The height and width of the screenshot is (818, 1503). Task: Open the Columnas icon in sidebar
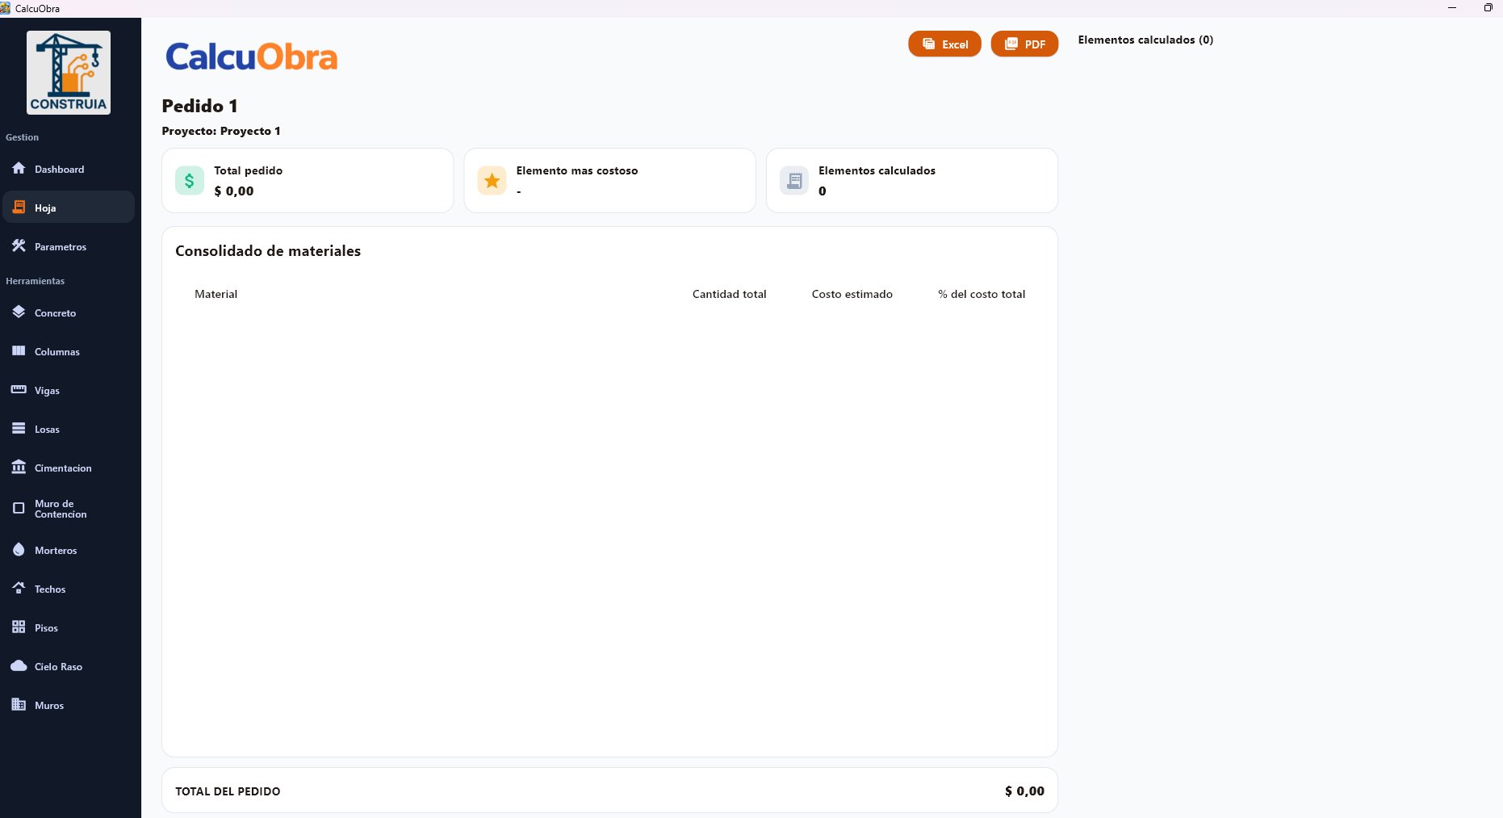(19, 350)
